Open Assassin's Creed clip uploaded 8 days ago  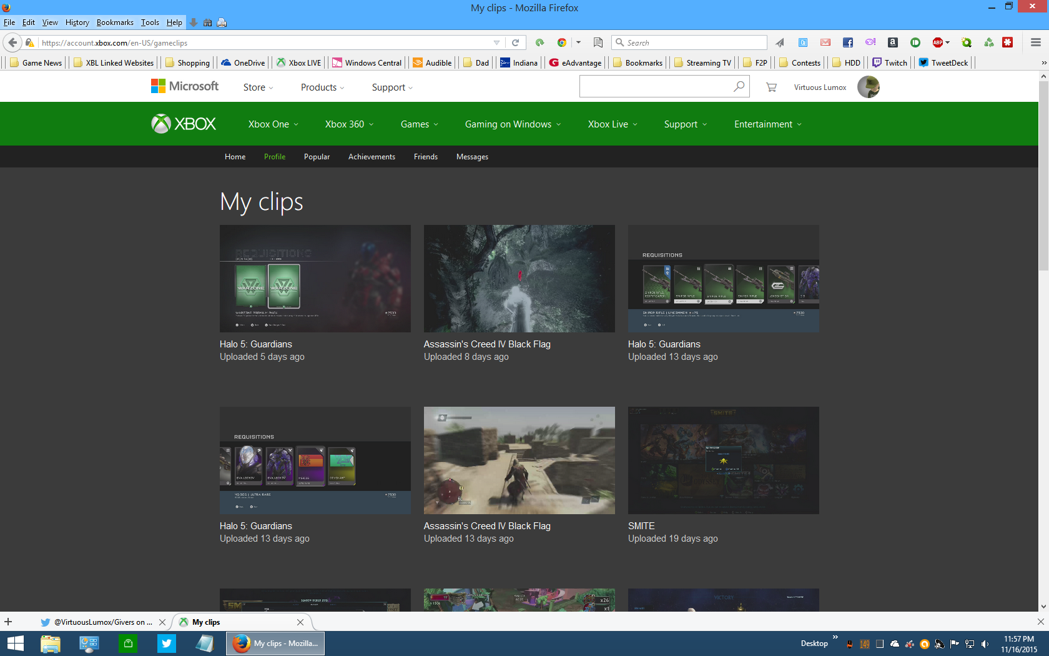coord(520,279)
